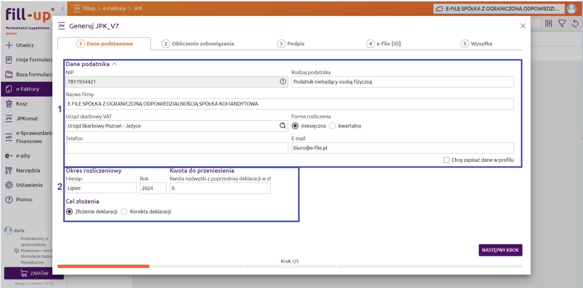583x288 pixels.
Task: Open Baza formularzy folder icon
Action: click(8, 74)
